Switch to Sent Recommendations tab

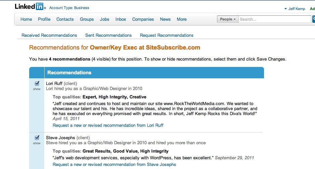click(x=108, y=35)
